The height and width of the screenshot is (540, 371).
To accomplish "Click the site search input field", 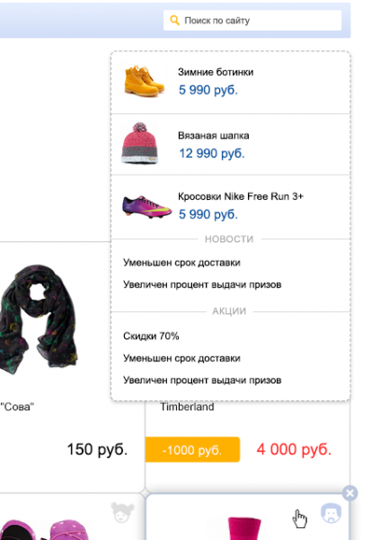I will [x=252, y=21].
